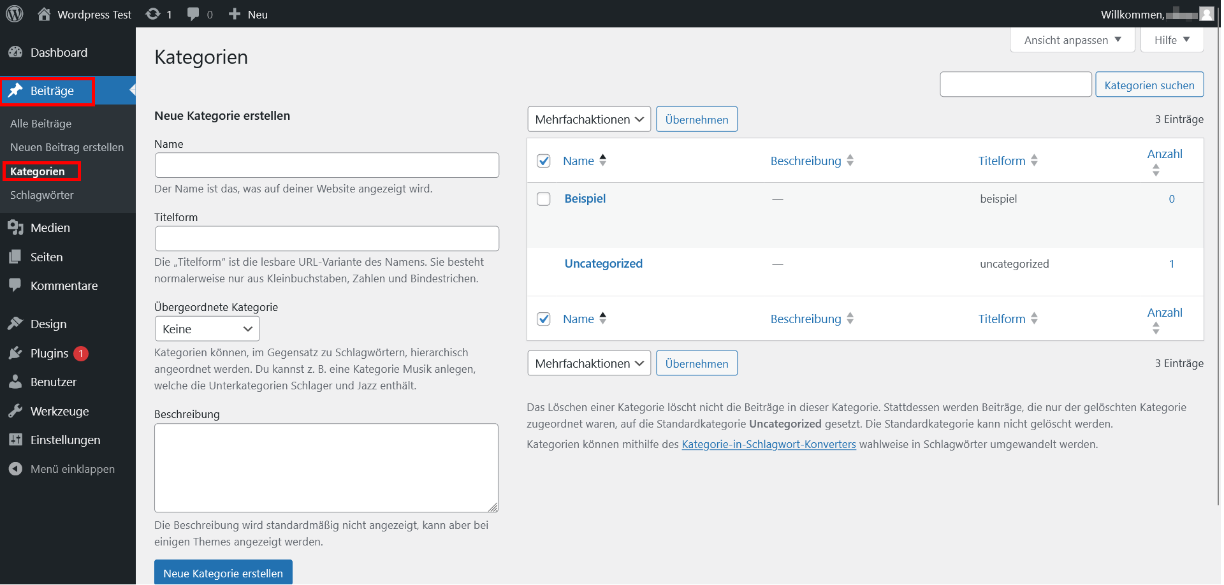The height and width of the screenshot is (585, 1224).
Task: Click the Name input field
Action: [x=327, y=165]
